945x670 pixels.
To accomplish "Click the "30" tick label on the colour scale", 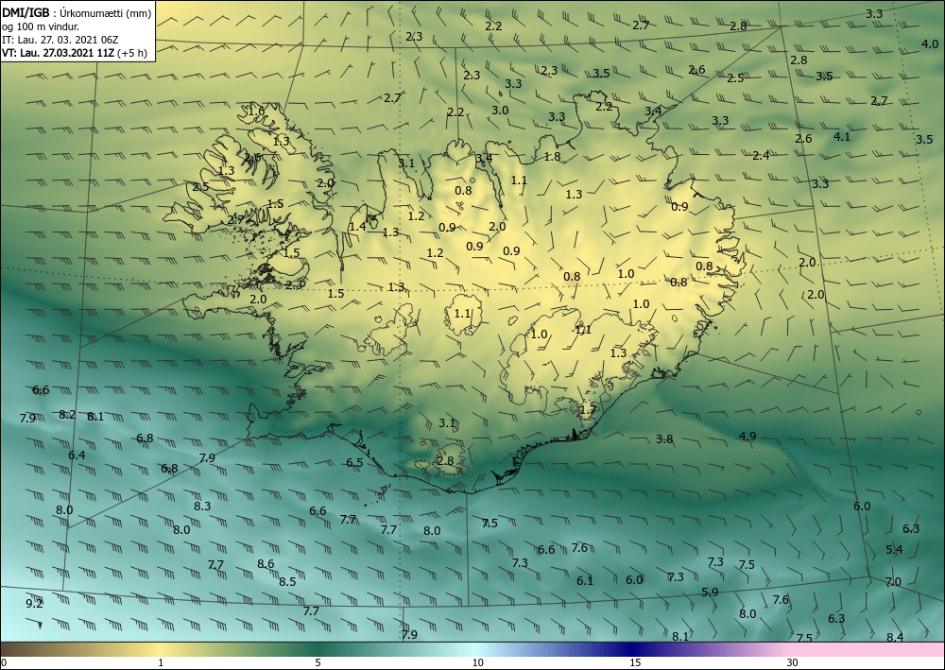I will point(793,662).
